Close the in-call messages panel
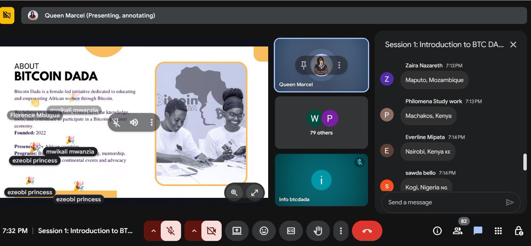 [x=513, y=44]
